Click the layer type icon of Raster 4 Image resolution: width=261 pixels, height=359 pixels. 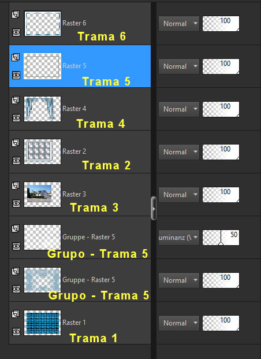pos(16,100)
